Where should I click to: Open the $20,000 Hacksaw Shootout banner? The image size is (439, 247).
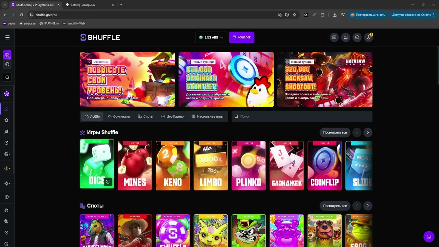[x=325, y=80]
